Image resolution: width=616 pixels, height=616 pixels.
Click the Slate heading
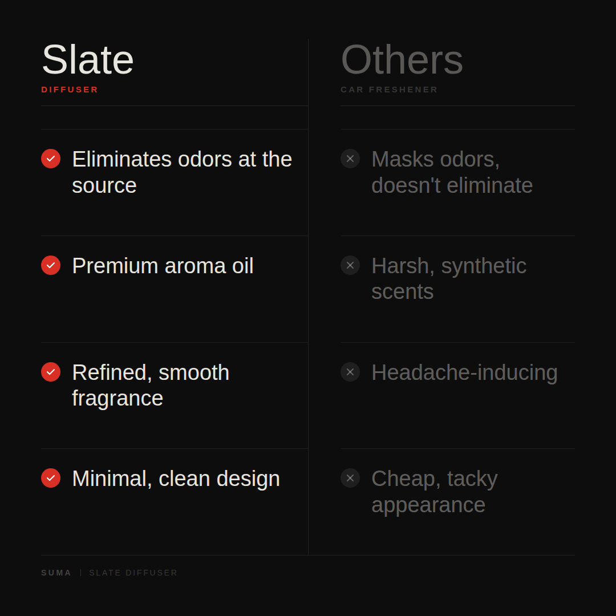(x=87, y=60)
